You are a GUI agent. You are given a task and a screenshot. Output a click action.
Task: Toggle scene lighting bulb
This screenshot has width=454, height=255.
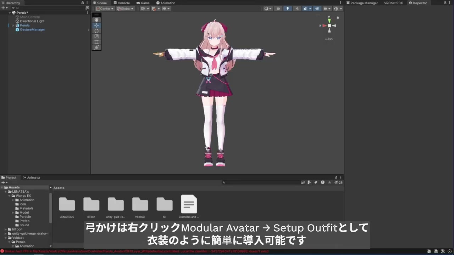[288, 8]
